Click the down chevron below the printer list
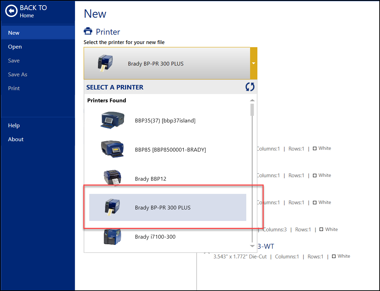 (x=252, y=246)
